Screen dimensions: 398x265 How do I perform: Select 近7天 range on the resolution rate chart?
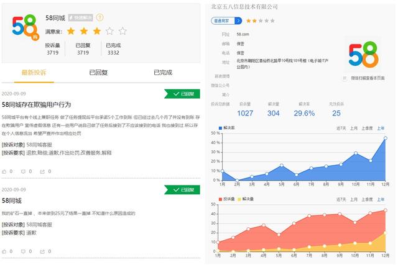click(x=341, y=128)
